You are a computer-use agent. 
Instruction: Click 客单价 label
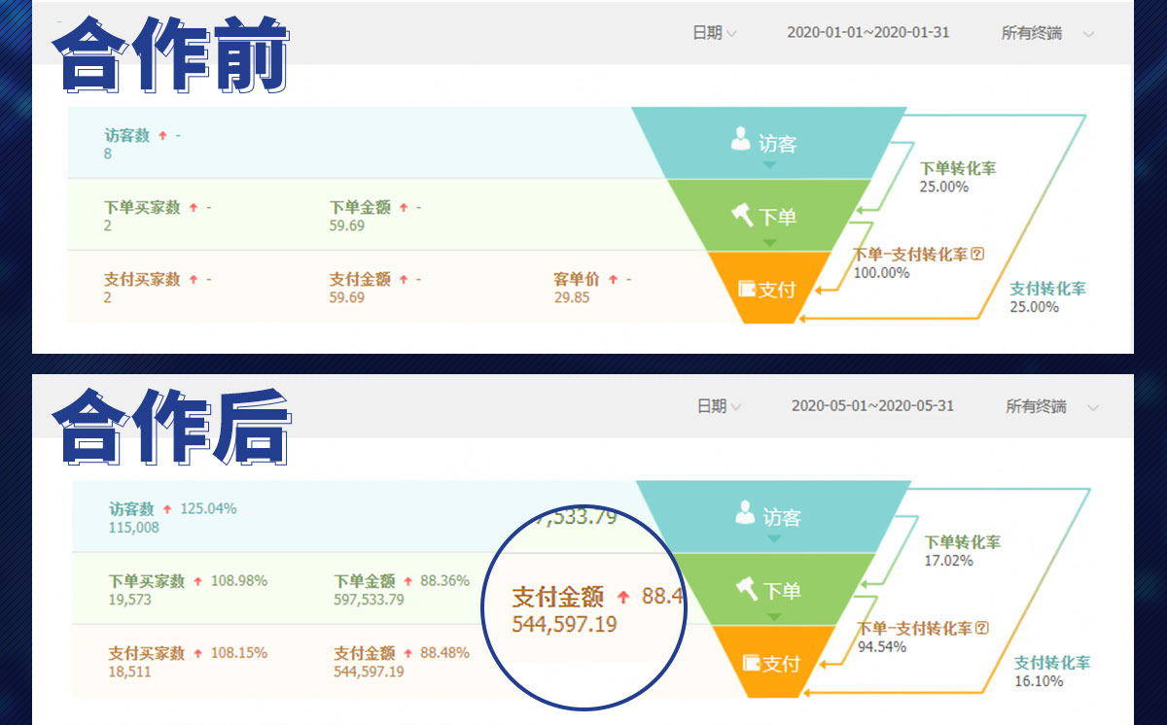pyautogui.click(x=577, y=279)
